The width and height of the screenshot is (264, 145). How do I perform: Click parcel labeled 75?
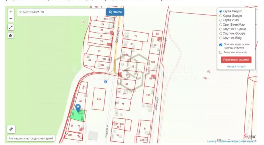click(136, 36)
